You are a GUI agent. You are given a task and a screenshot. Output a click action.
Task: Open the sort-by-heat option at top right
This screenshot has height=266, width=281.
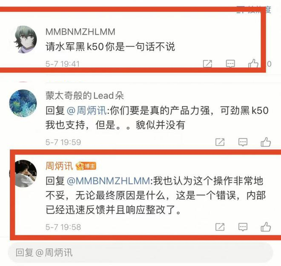pyautogui.click(x=253, y=10)
